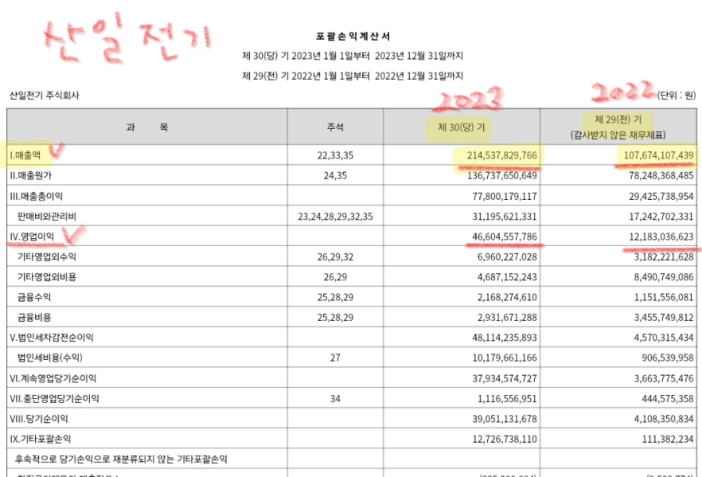Click prior operating profit 12,183,036,623
Image resolution: width=702 pixels, height=477 pixels.
661,237
